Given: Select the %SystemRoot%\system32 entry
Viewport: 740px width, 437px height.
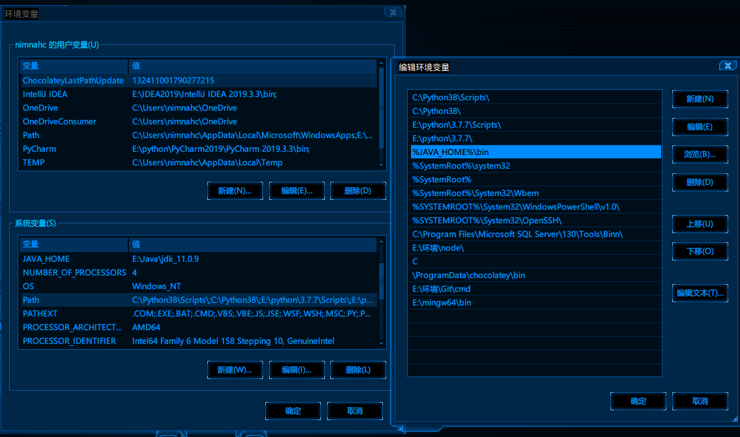Looking at the screenshot, I should click(535, 165).
